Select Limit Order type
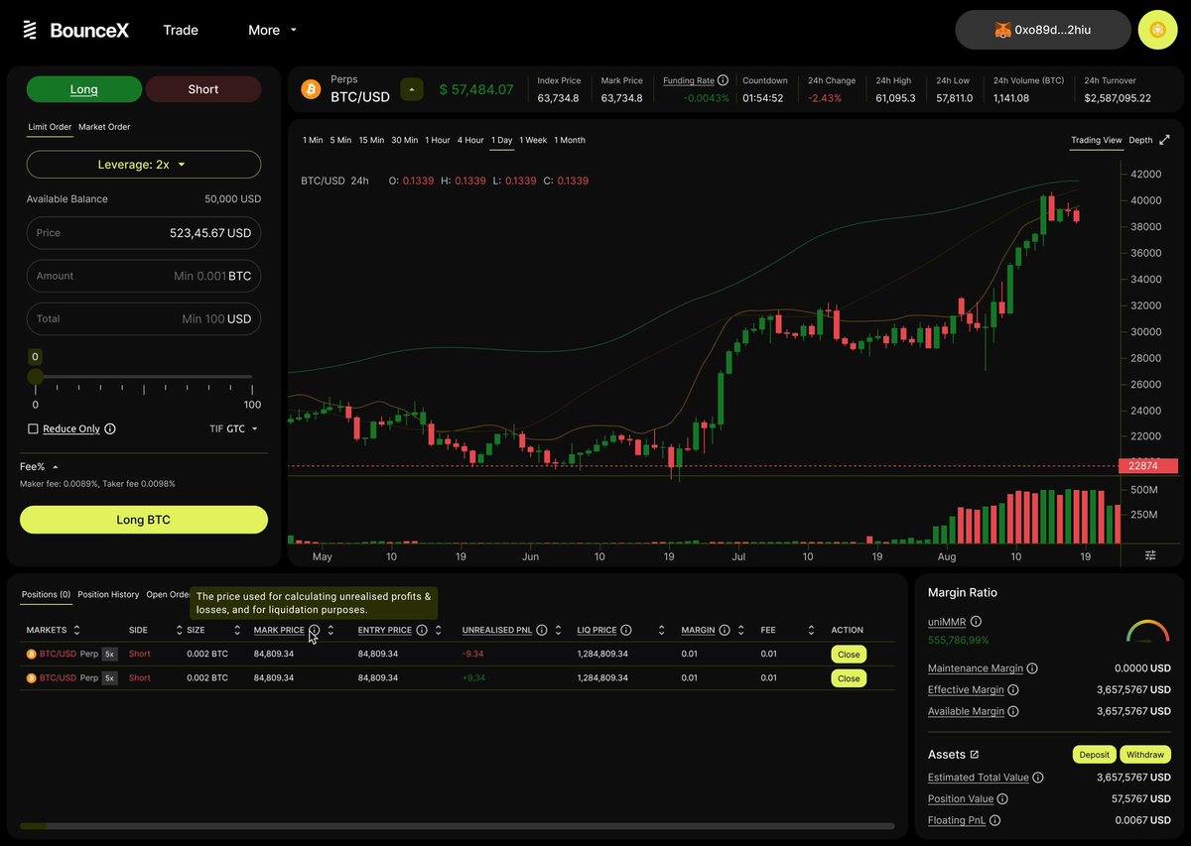The height and width of the screenshot is (846, 1191). (x=50, y=127)
